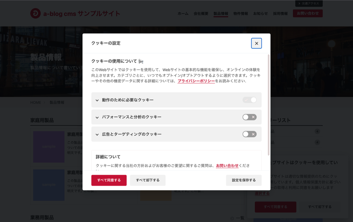
Task: Expand the 動作のために必要なクッキー chevron
Action: pyautogui.click(x=97, y=100)
